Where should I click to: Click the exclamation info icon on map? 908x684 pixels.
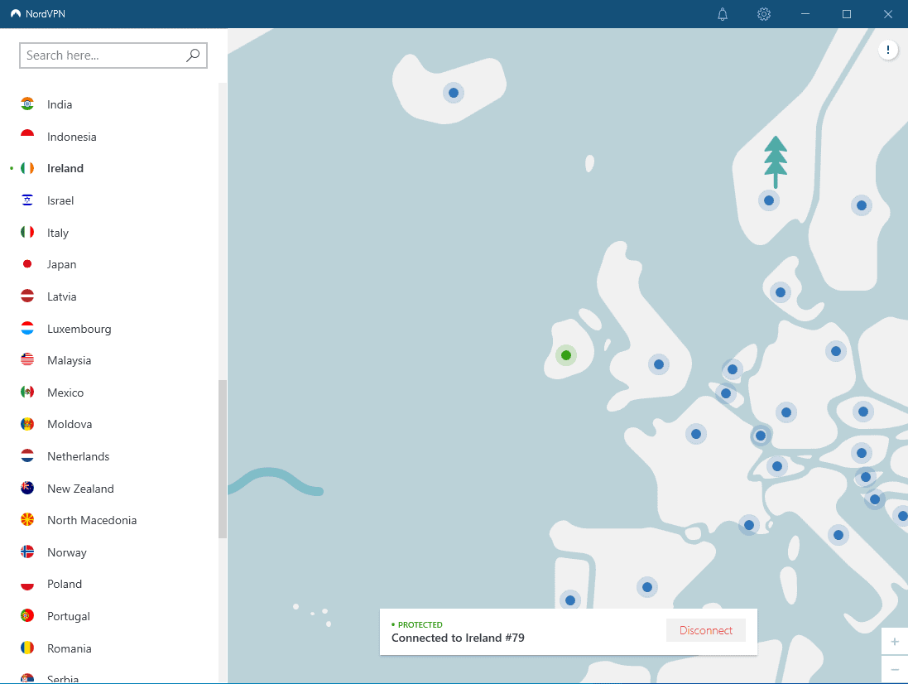888,51
